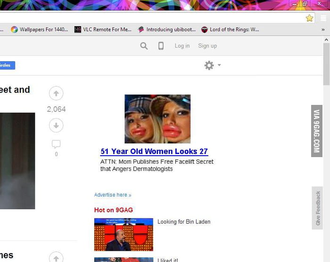Click the facelift ad image
The image size is (330, 262).
pos(157,119)
